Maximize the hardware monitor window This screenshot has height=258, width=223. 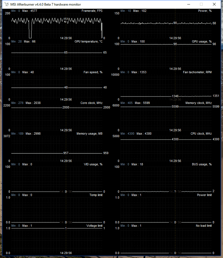point(201,4)
